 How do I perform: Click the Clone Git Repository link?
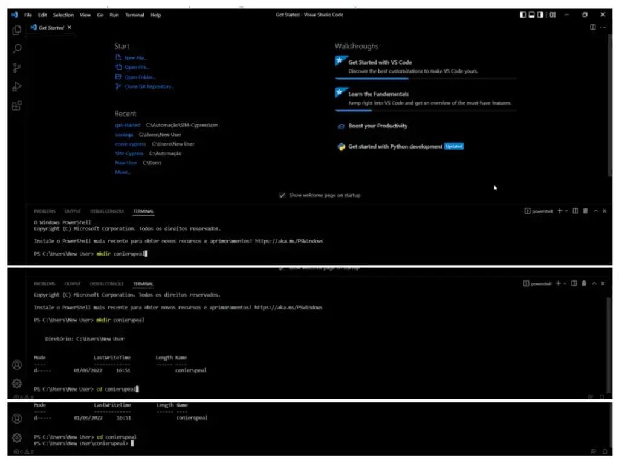click(149, 86)
